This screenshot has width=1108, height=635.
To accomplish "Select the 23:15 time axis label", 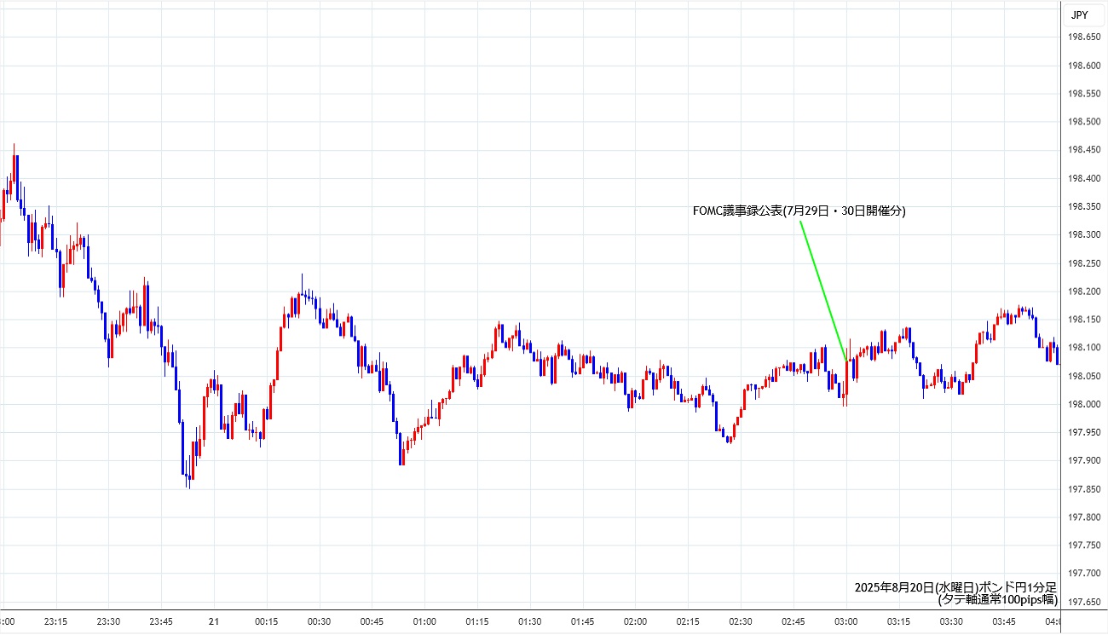I will (55, 621).
